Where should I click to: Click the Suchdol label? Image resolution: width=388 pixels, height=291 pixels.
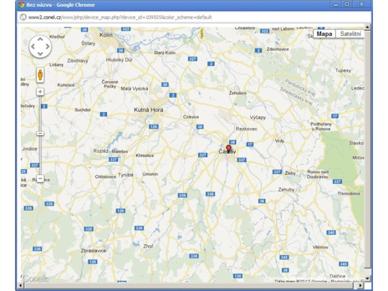82,110
